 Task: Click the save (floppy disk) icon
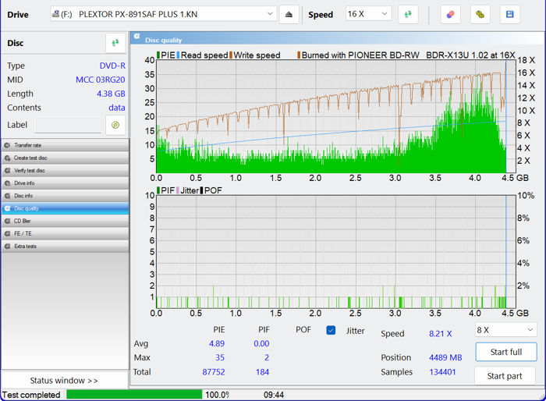click(x=510, y=14)
